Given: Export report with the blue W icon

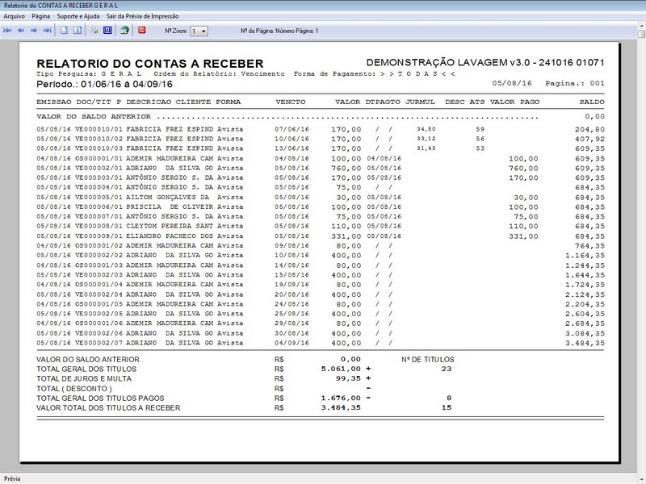Looking at the screenshot, I should [x=107, y=31].
